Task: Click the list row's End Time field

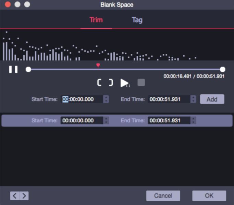Action: click(x=169, y=121)
